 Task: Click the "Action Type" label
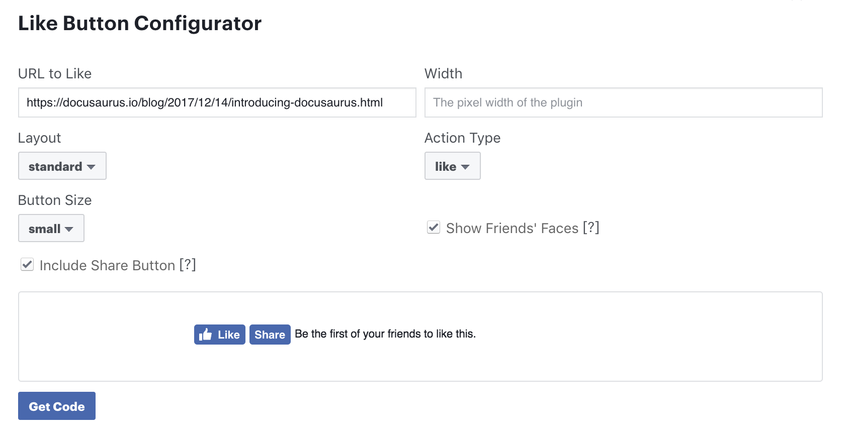click(x=463, y=138)
